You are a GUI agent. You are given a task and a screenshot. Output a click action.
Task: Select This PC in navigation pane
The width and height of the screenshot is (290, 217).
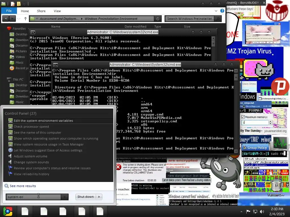coord(18,79)
